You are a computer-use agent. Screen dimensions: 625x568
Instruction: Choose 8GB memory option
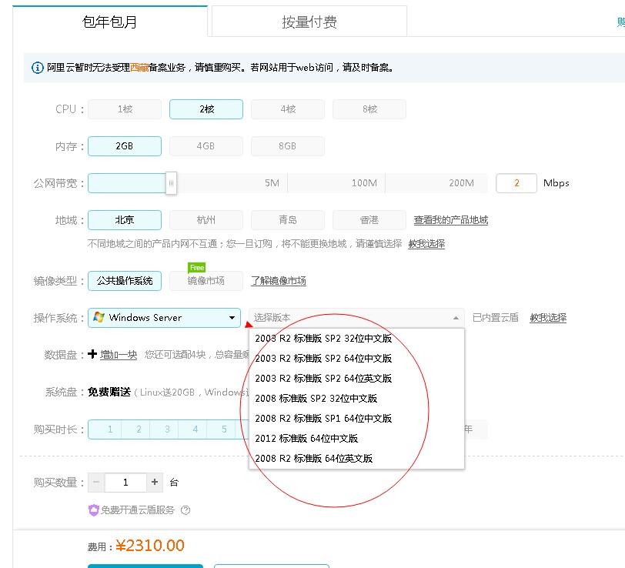(x=288, y=146)
